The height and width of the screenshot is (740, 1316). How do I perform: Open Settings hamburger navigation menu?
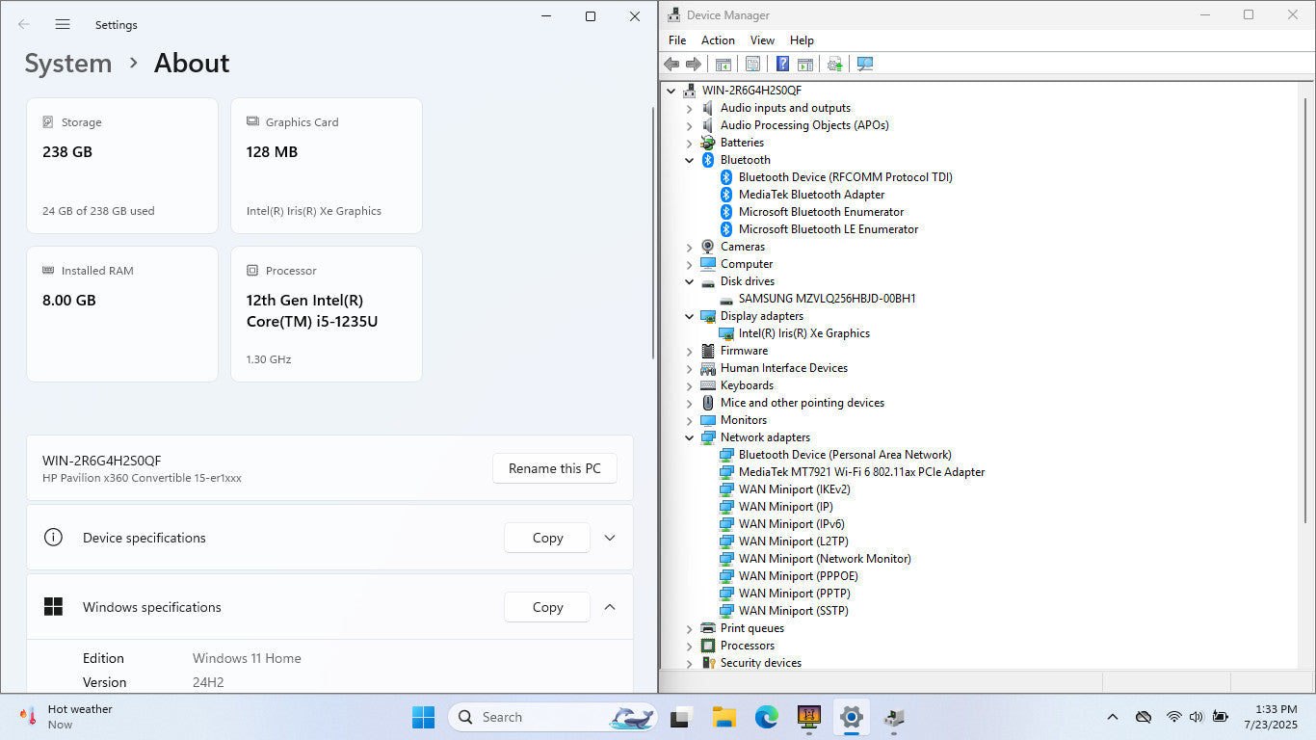tap(63, 24)
